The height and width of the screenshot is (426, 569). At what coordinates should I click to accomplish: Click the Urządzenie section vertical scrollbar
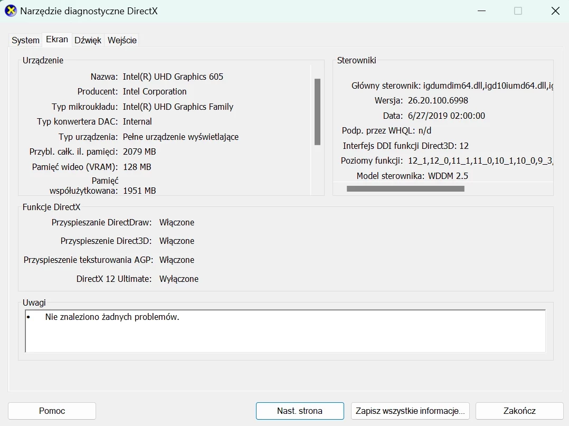317,111
